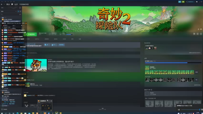Click the taskbar search icon
The height and width of the screenshot is (114, 203).
pyautogui.click(x=6, y=113)
